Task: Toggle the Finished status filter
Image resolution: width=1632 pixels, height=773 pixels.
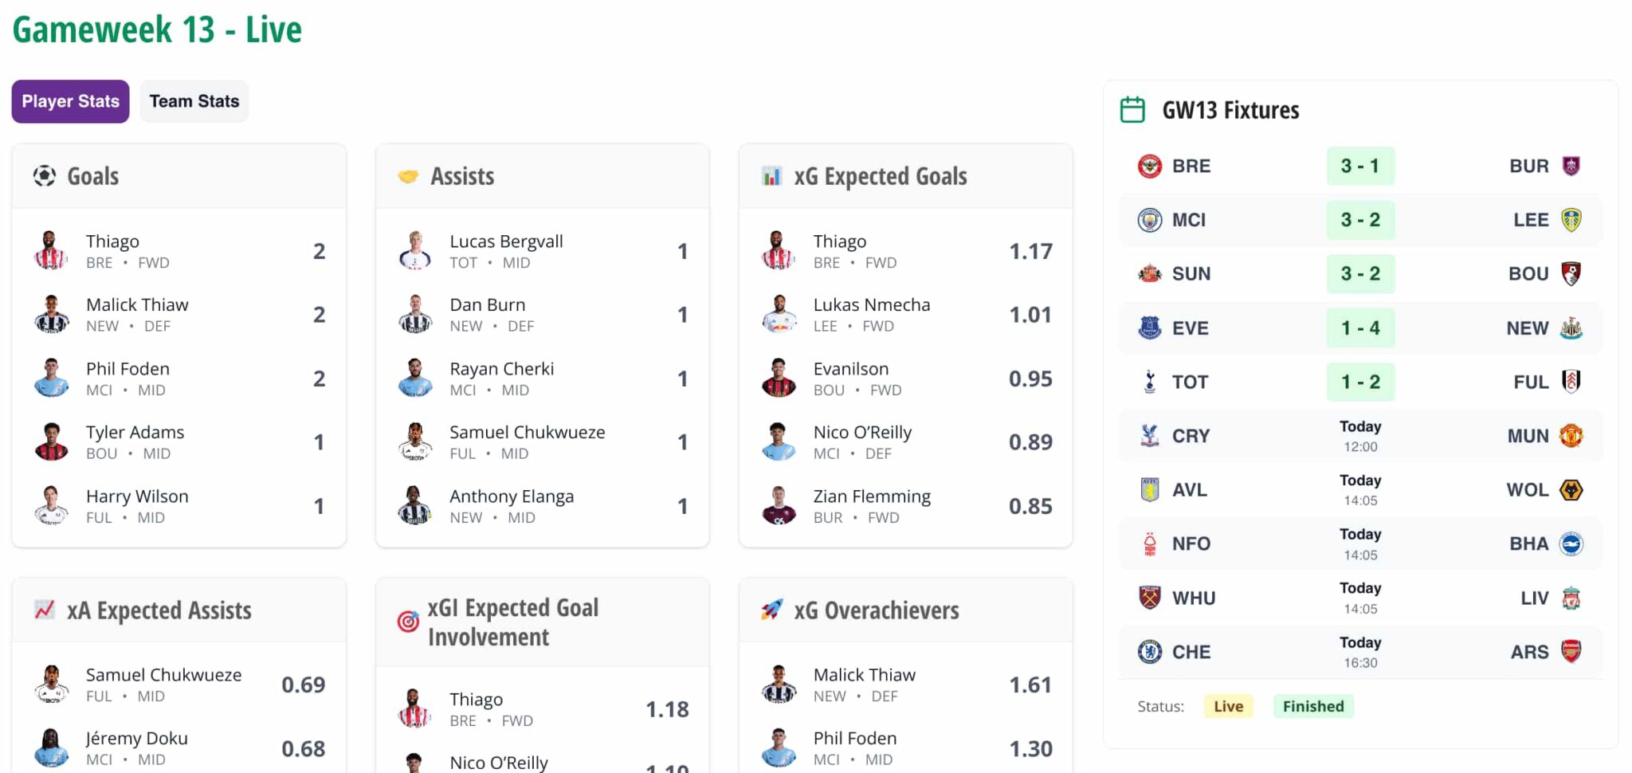Action: pyautogui.click(x=1313, y=706)
